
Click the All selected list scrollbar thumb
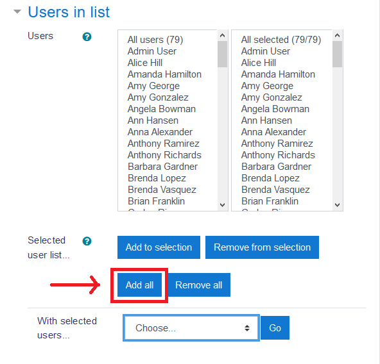pos(337,54)
